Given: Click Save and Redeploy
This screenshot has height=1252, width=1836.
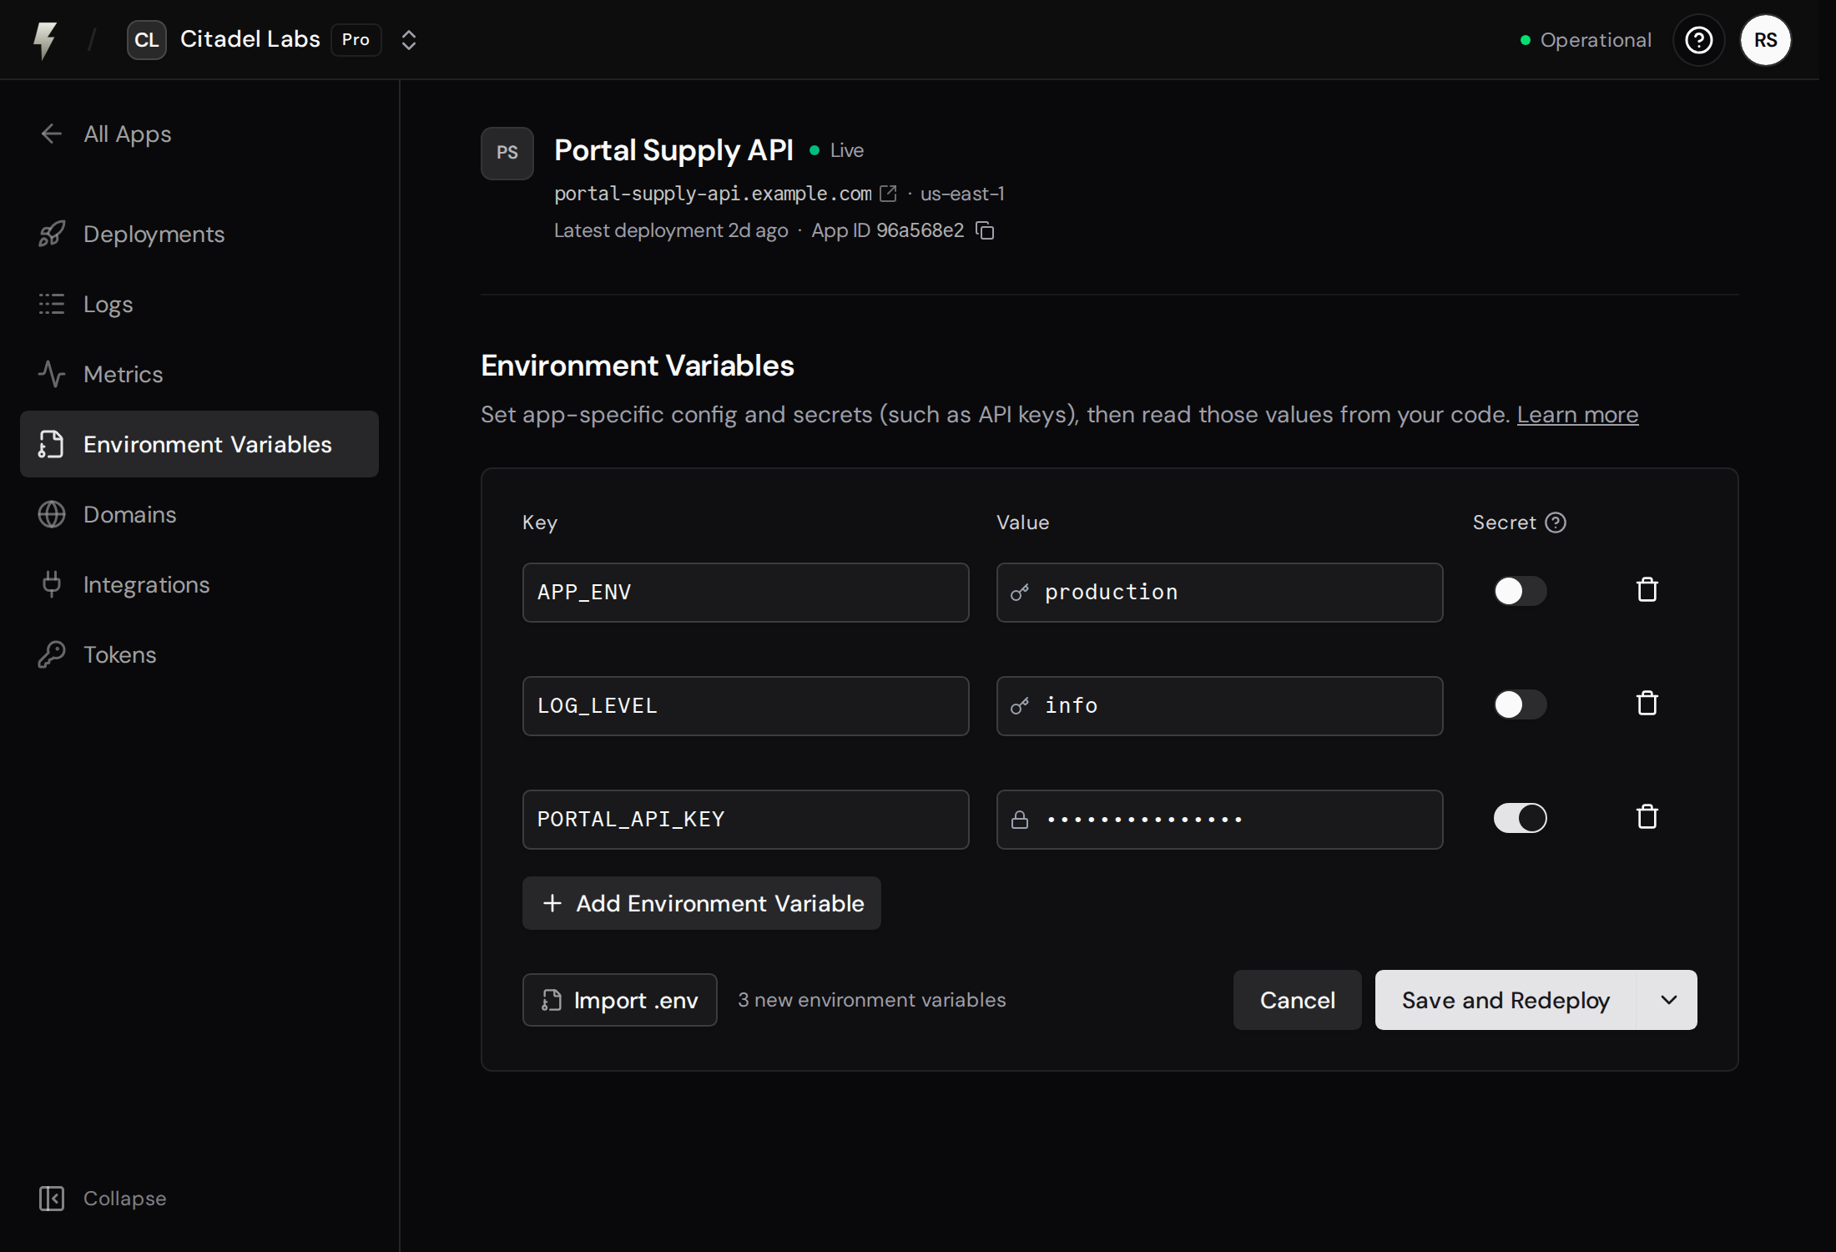Looking at the screenshot, I should point(1506,1000).
